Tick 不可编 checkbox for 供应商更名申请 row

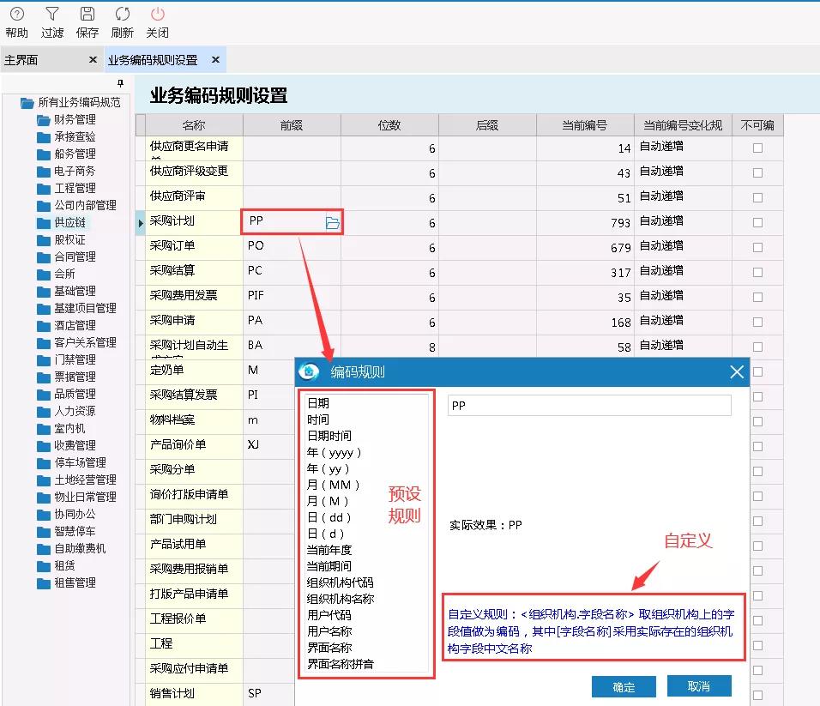(757, 148)
